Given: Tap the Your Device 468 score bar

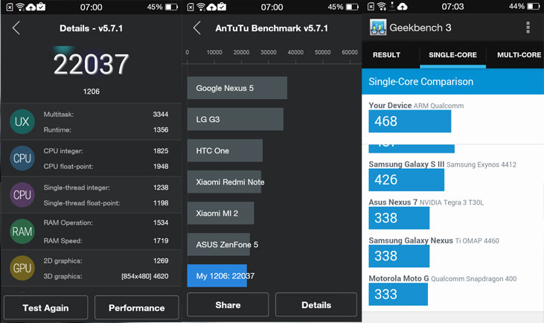Looking at the screenshot, I should tap(410, 121).
